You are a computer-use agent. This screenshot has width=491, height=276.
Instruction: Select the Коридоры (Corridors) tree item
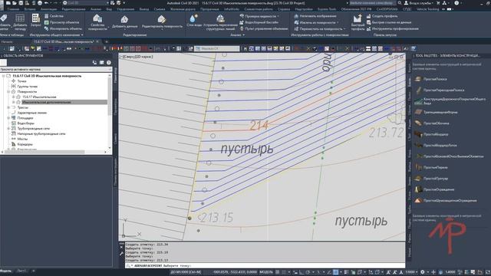pos(25,144)
